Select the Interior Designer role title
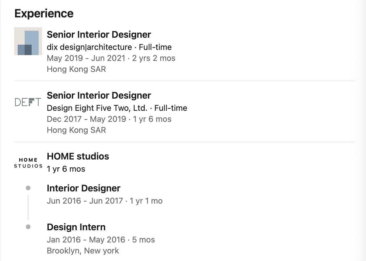This screenshot has width=366, height=261. coord(84,188)
